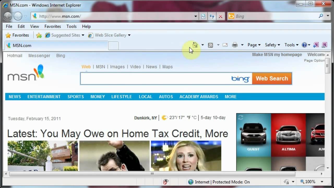The width and height of the screenshot is (334, 188).
Task: Click the Nissan Altima car thumbnail
Action: click(288, 135)
